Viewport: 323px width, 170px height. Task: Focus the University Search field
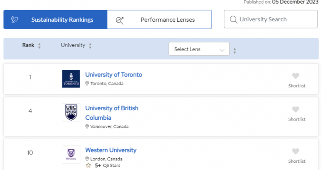click(x=271, y=19)
